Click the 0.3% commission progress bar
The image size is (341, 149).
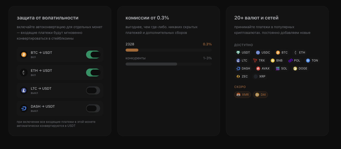tap(168, 50)
